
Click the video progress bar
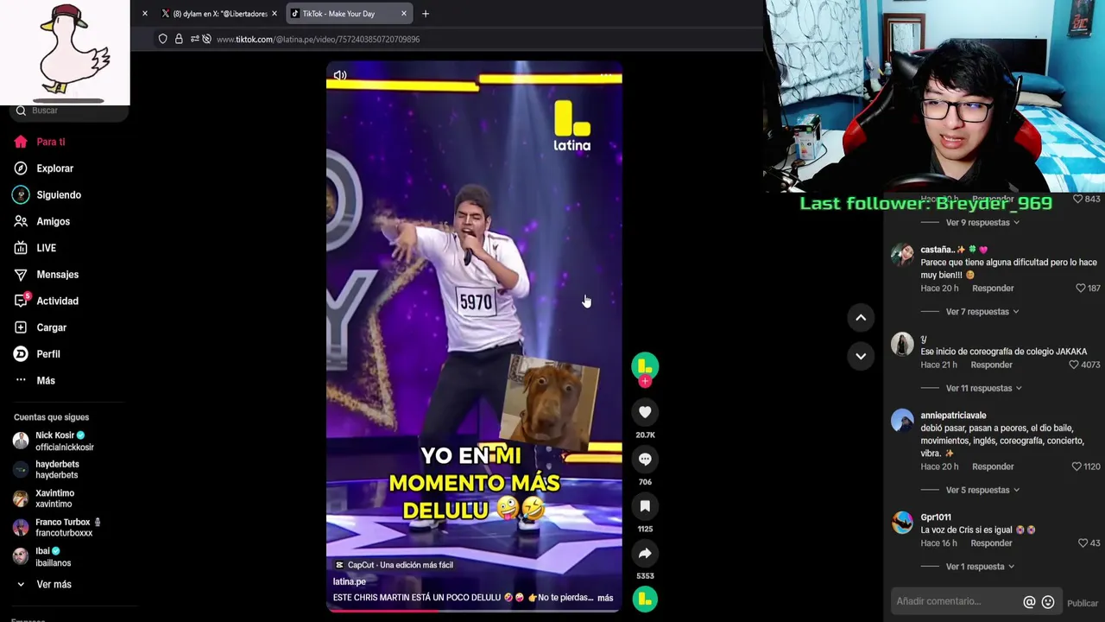click(474, 610)
